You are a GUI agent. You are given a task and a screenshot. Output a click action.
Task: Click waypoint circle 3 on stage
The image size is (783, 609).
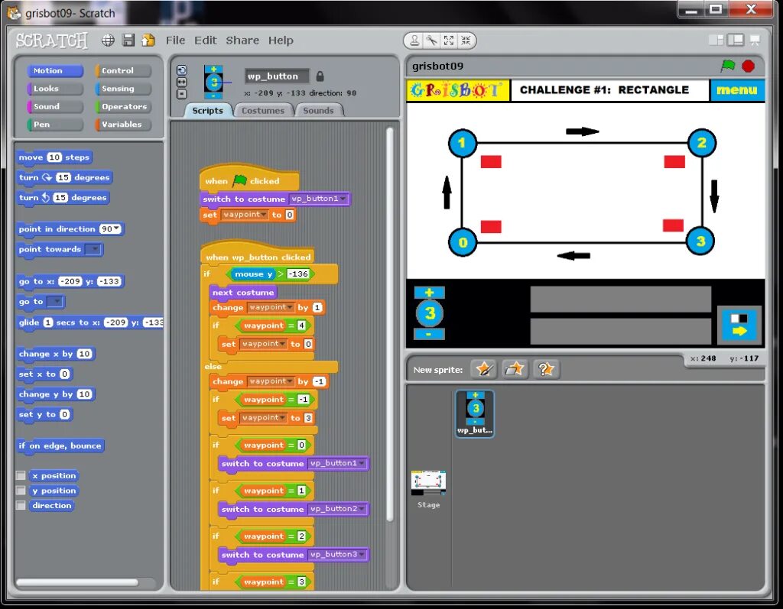point(700,241)
